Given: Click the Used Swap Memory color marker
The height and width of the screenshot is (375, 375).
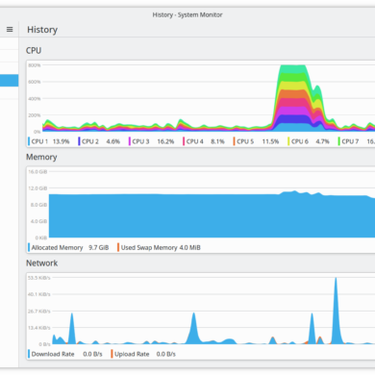Looking at the screenshot, I should coord(118,247).
